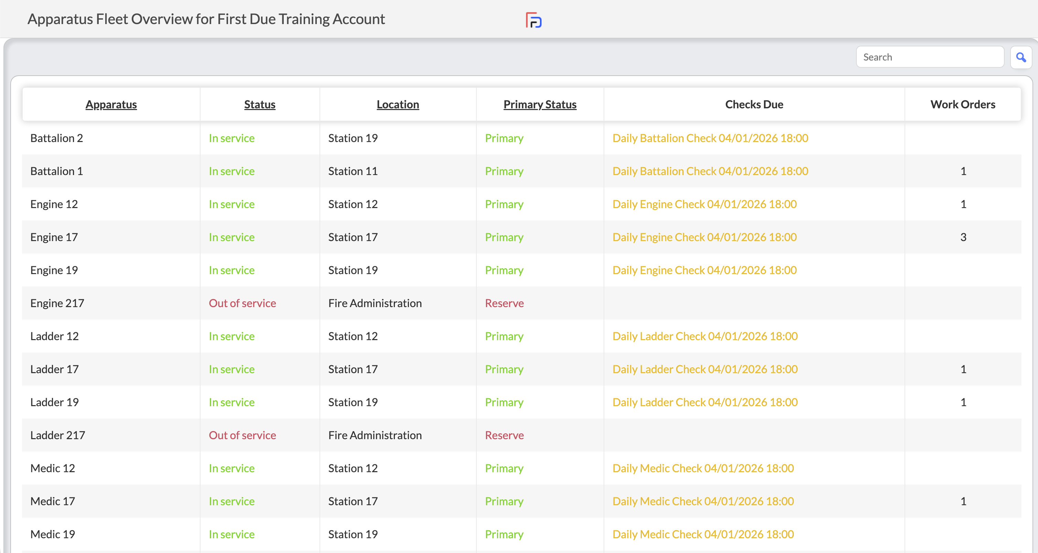Select the Ladder 17 apparatus name

[54, 369]
